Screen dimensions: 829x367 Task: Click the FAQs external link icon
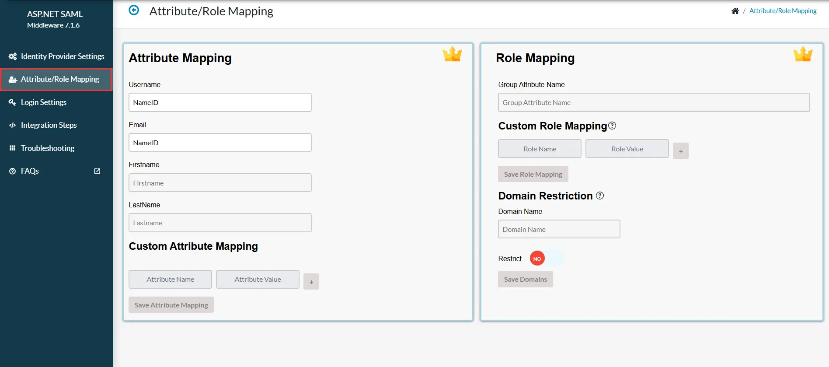click(x=97, y=171)
